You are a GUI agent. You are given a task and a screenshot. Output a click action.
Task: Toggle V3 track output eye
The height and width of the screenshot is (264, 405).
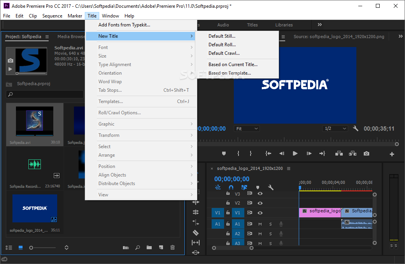point(260,194)
